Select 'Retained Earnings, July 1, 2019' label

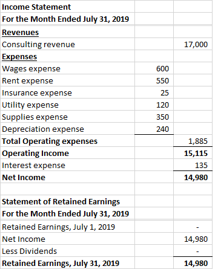58,227
